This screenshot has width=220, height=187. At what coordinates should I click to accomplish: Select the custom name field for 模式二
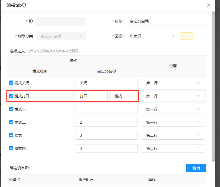[x=106, y=122]
